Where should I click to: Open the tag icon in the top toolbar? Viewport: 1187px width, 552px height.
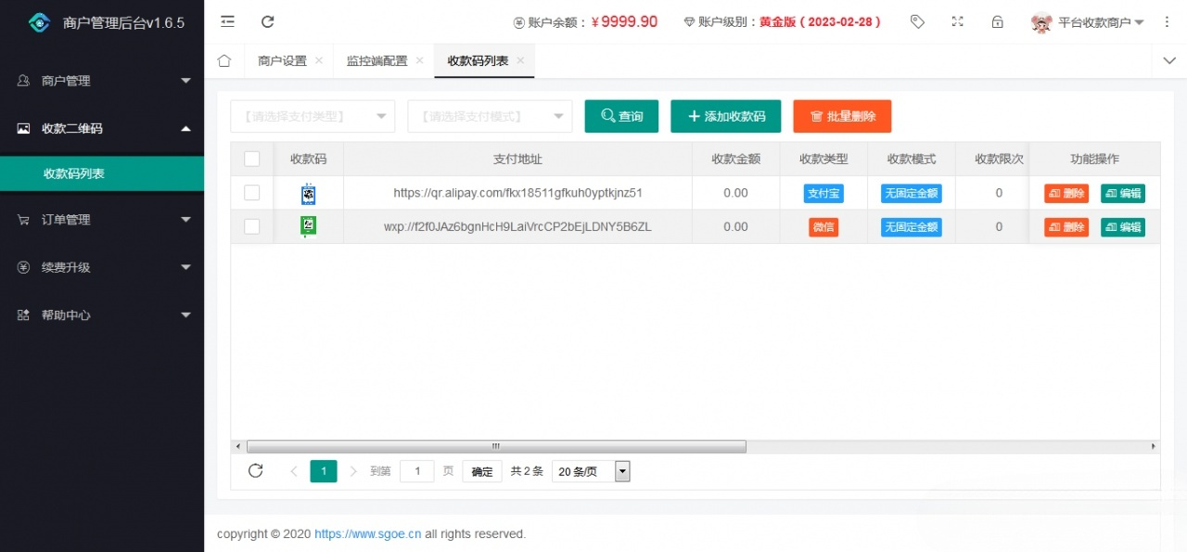coord(917,21)
